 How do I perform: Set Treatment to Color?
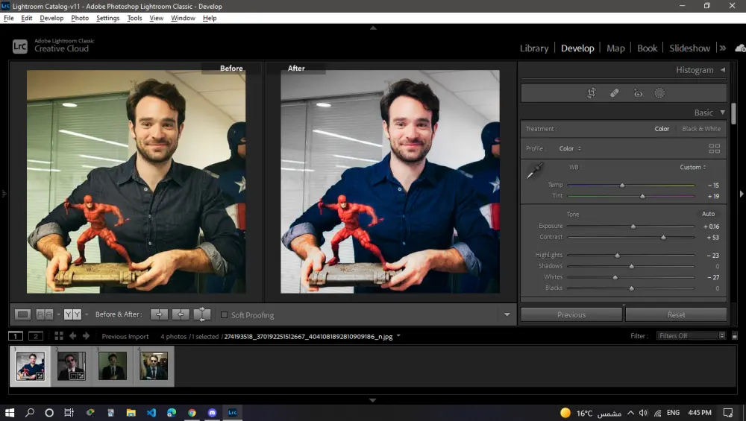(662, 129)
